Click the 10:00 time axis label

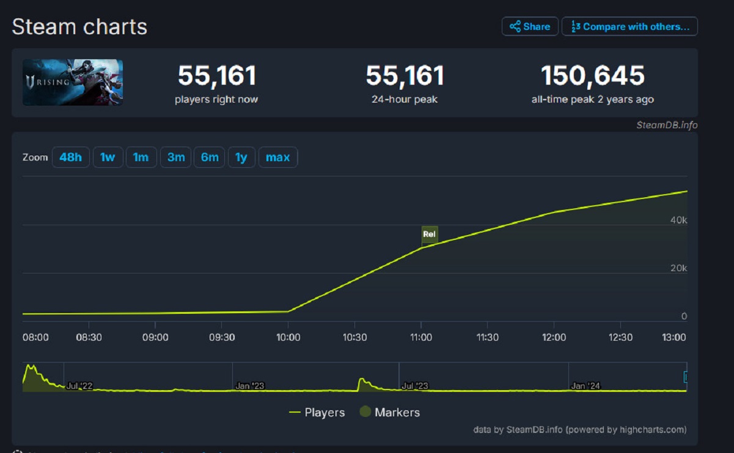pos(288,338)
